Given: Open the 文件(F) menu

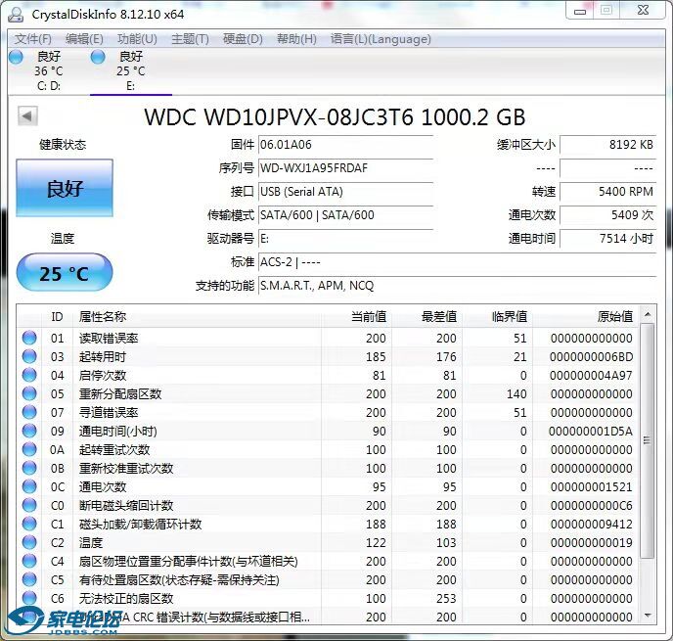Looking at the screenshot, I should pyautogui.click(x=33, y=39).
